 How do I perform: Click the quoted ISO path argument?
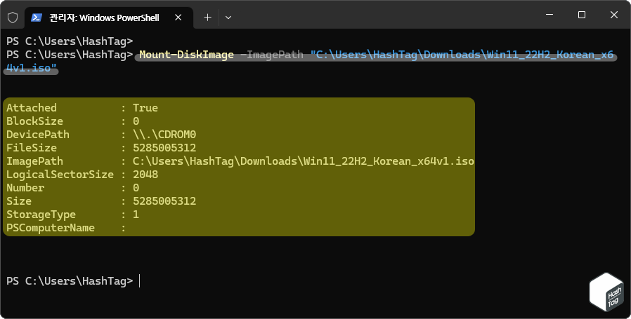point(462,55)
